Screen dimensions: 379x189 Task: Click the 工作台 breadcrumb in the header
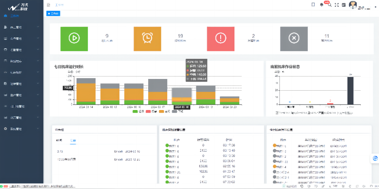(x=59, y=5)
